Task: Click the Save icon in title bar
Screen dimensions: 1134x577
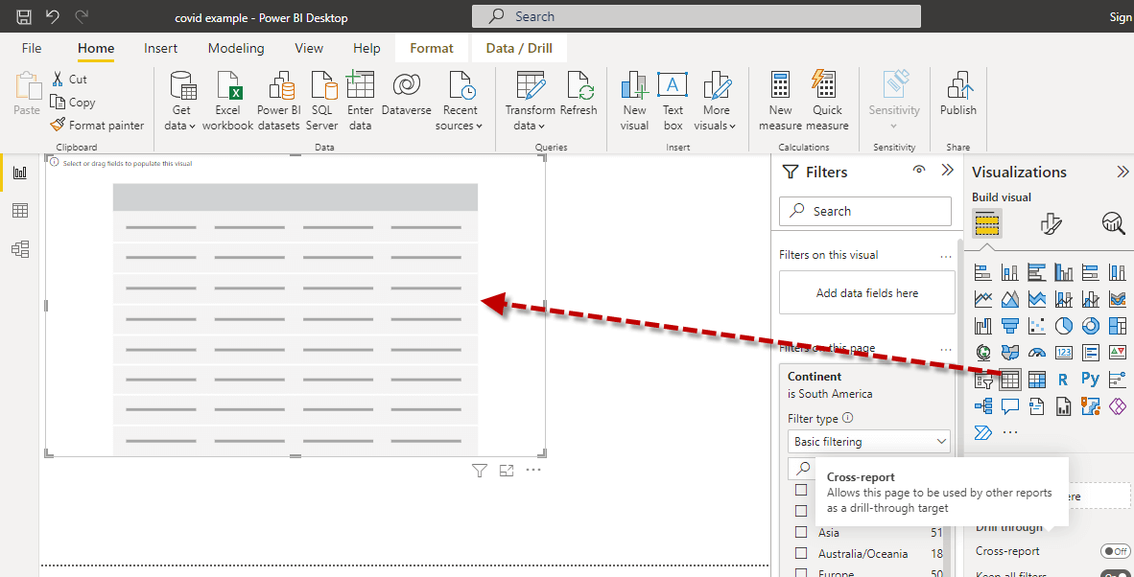Action: (x=24, y=16)
